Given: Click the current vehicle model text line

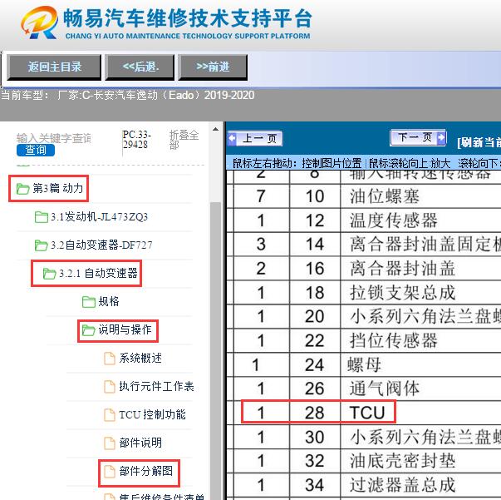Looking at the screenshot, I should (127, 95).
